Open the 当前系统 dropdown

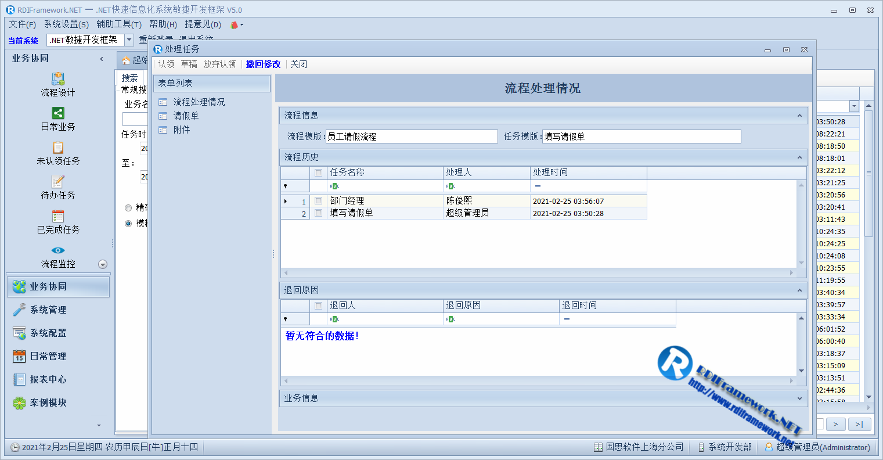[129, 40]
